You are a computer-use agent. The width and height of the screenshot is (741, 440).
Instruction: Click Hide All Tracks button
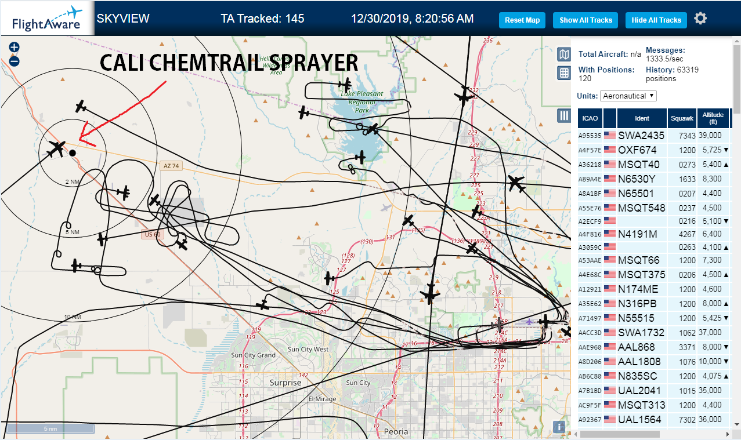(x=656, y=20)
